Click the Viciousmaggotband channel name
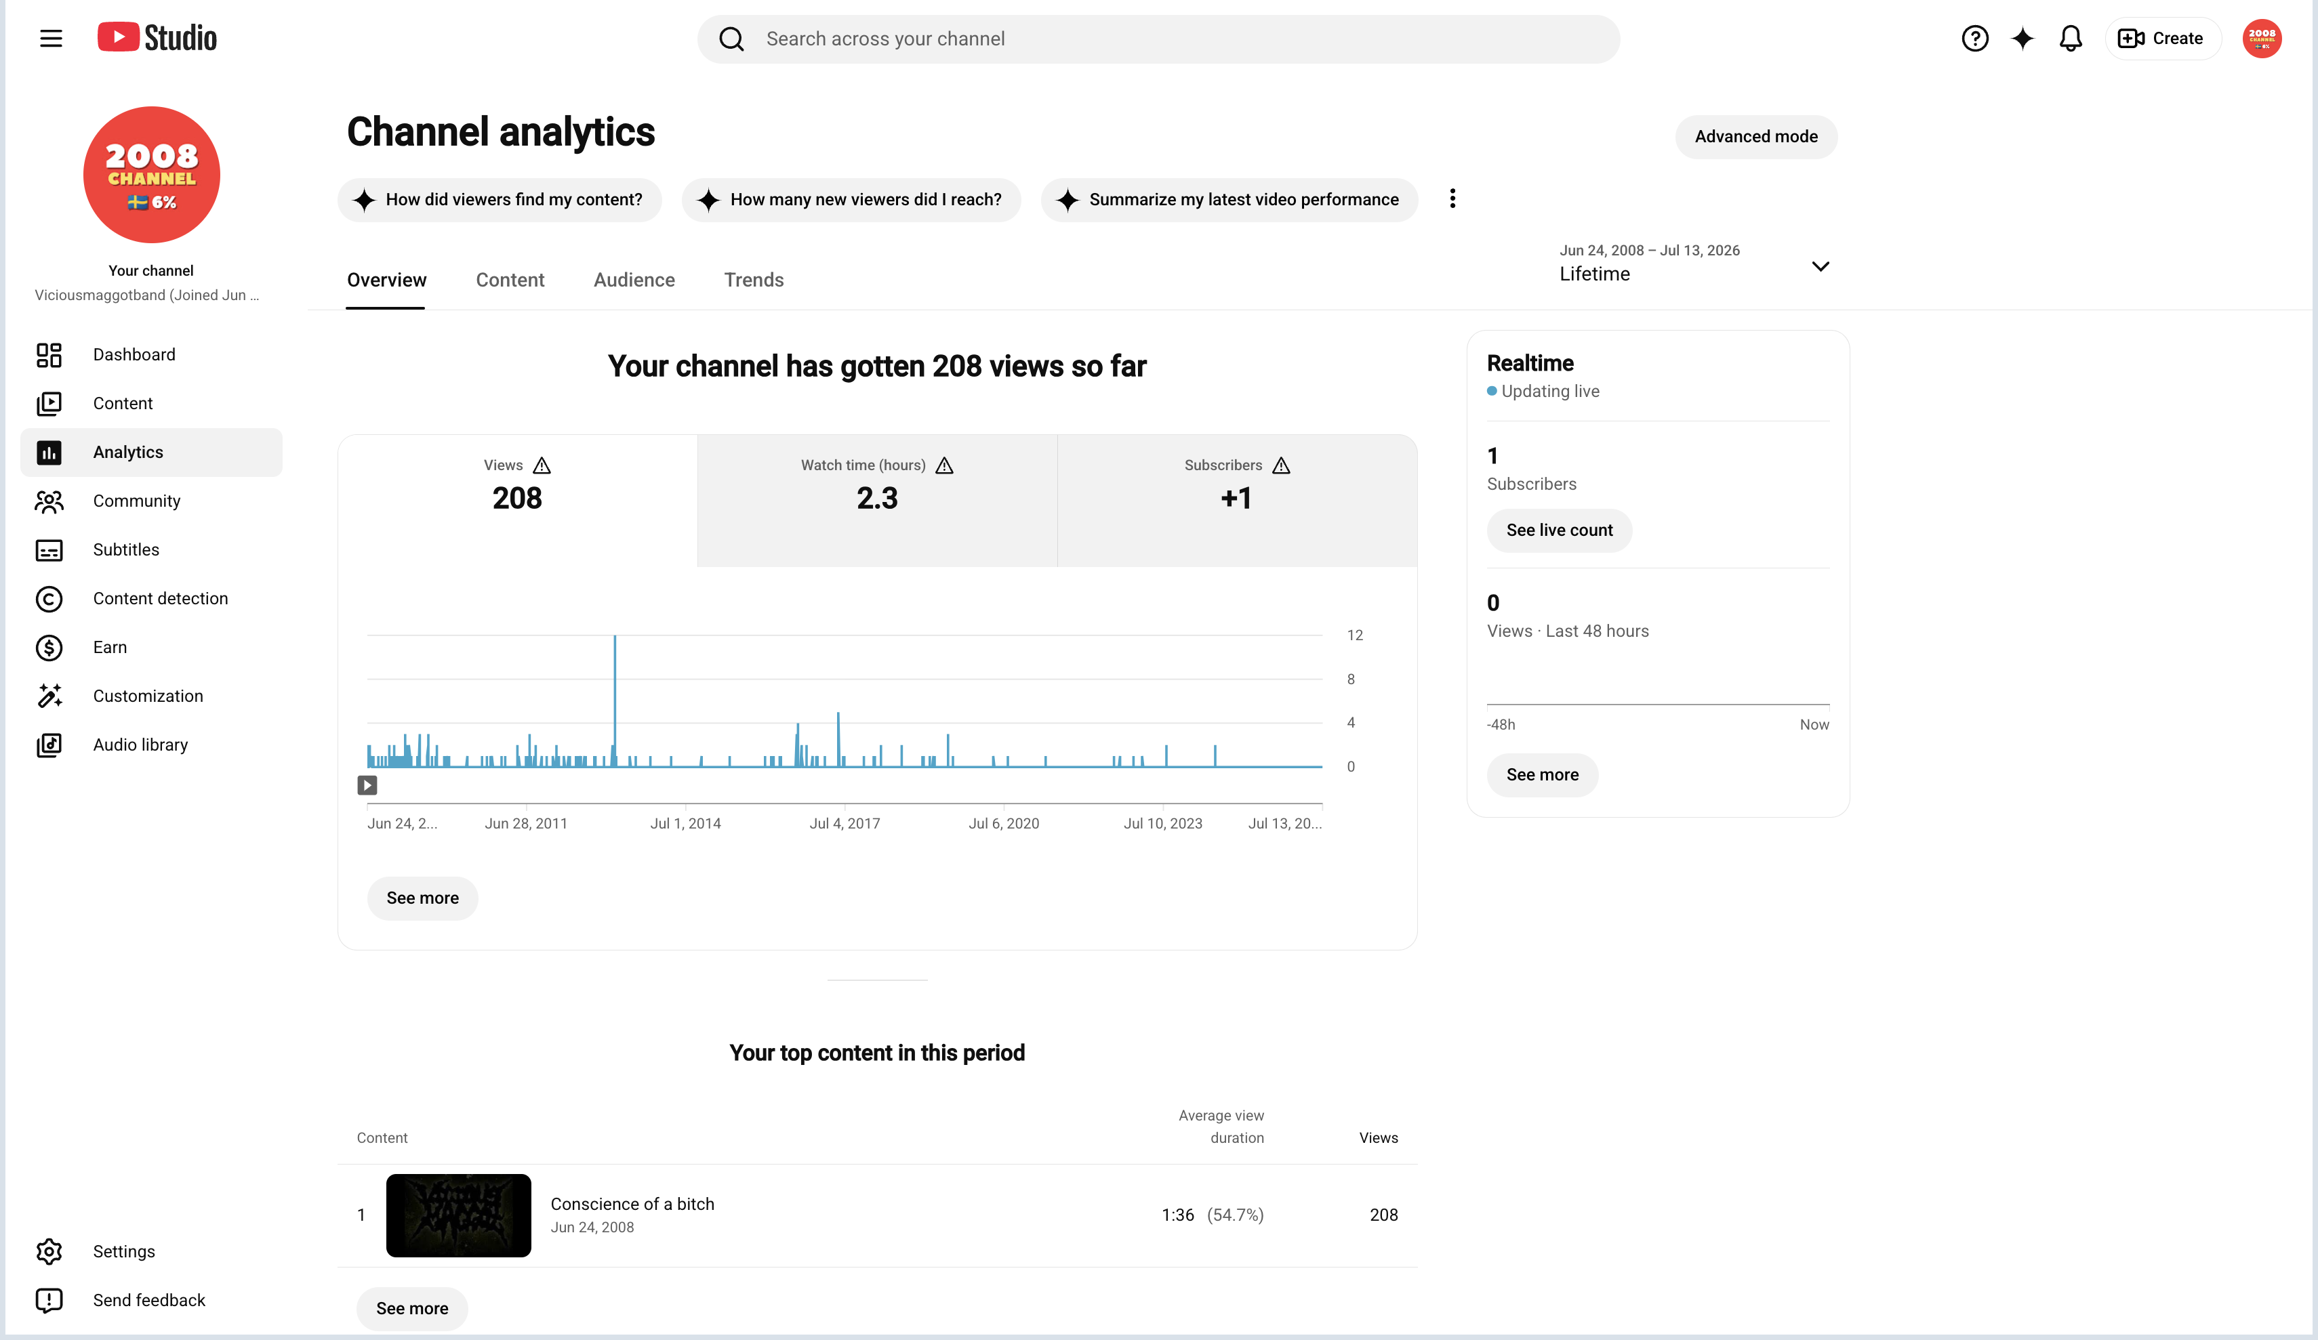This screenshot has height=1340, width=2318. click(146, 295)
